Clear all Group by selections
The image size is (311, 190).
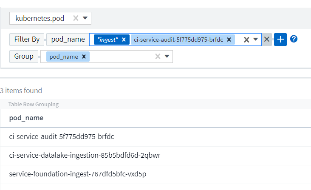pos(158,57)
